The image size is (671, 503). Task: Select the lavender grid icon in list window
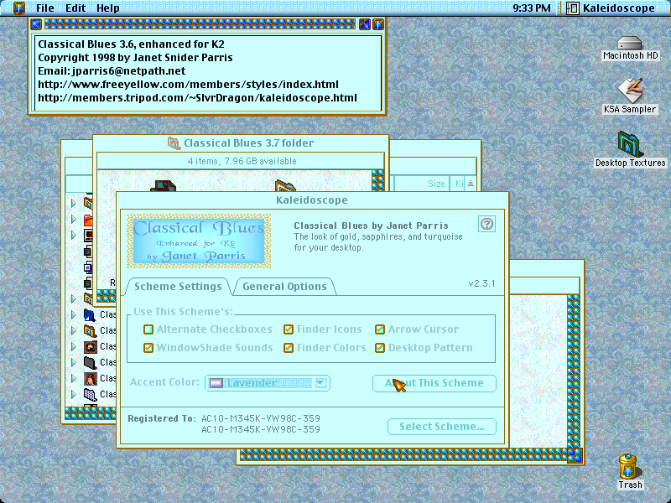click(90, 394)
